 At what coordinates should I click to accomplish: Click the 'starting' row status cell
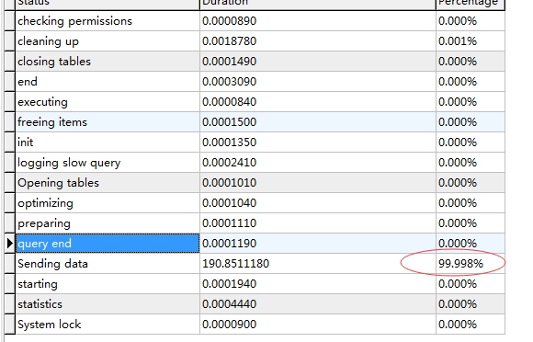point(108,283)
